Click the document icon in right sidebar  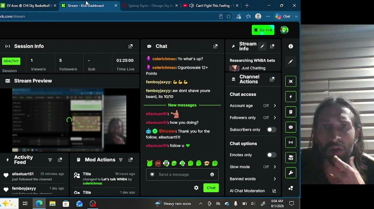pos(291,112)
